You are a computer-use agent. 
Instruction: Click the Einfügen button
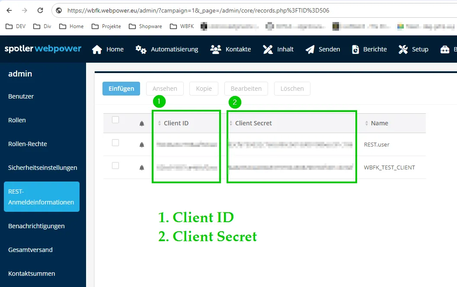tap(121, 89)
